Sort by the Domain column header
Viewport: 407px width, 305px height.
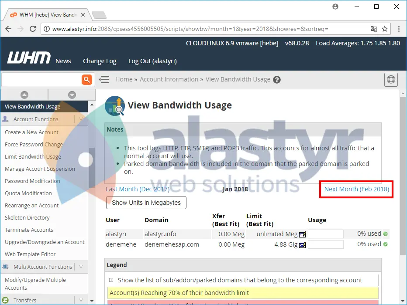(156, 220)
